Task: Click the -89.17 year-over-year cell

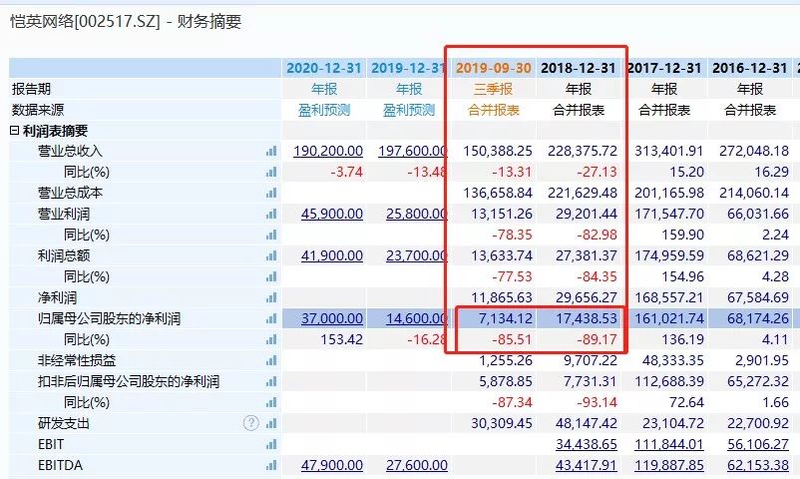Action: coord(597,339)
